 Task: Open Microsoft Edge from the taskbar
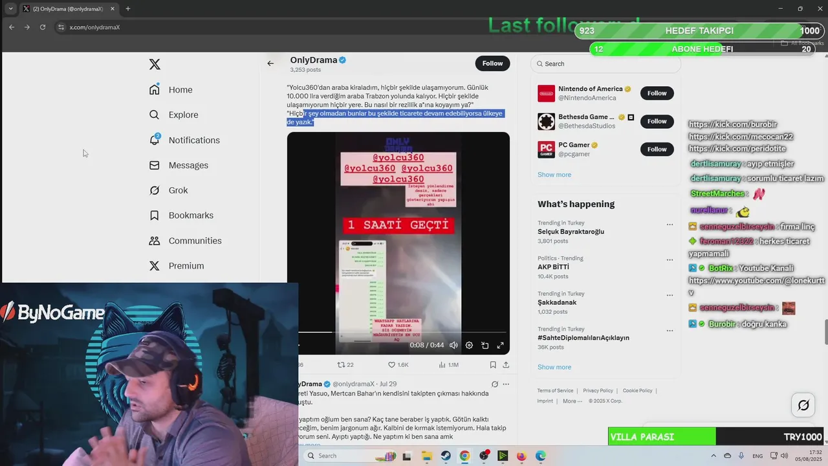point(540,456)
